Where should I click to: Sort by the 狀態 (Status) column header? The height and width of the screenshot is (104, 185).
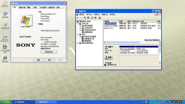[148, 21]
